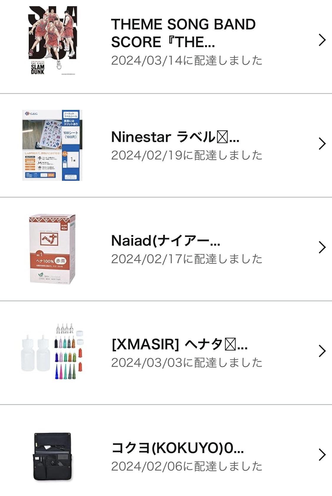
Task: Tap the 2024/03/03 delivery status text
Action: click(x=187, y=363)
